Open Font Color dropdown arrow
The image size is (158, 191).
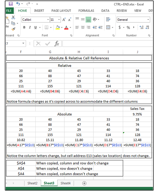coord(71,27)
